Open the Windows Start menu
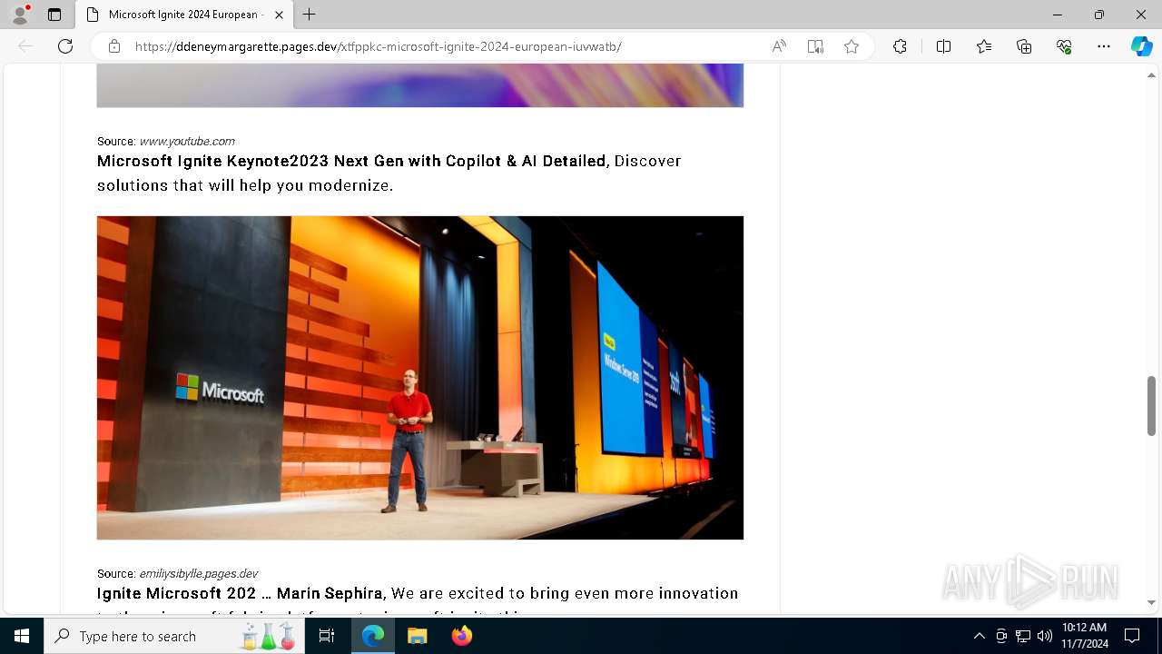 [22, 636]
